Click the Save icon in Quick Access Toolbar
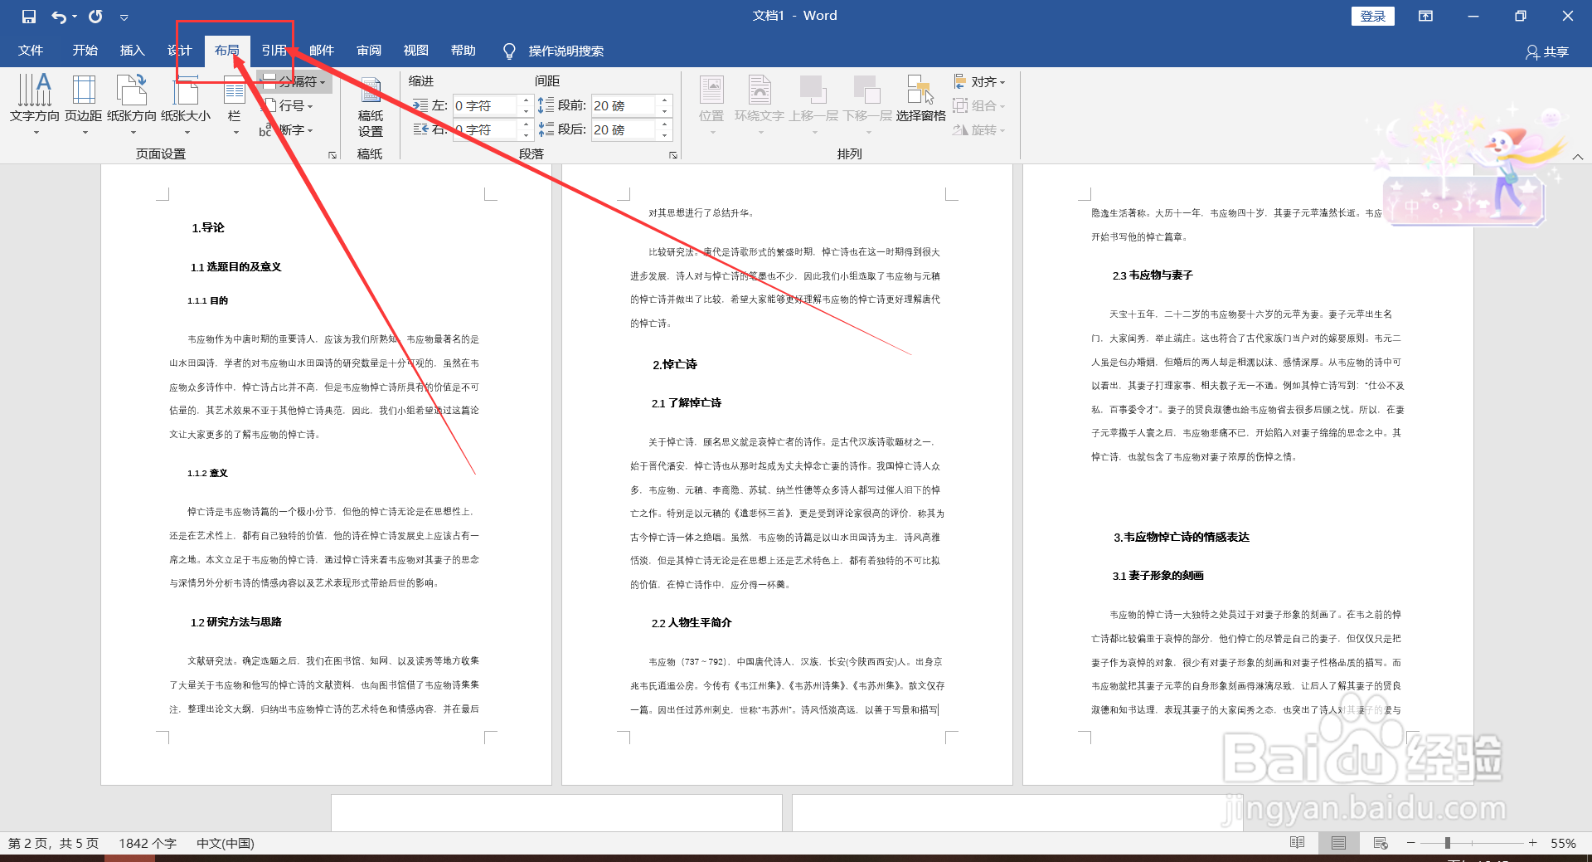 tap(27, 16)
